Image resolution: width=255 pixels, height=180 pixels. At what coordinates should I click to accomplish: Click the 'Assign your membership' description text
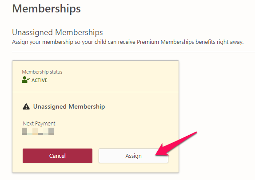[127, 42]
